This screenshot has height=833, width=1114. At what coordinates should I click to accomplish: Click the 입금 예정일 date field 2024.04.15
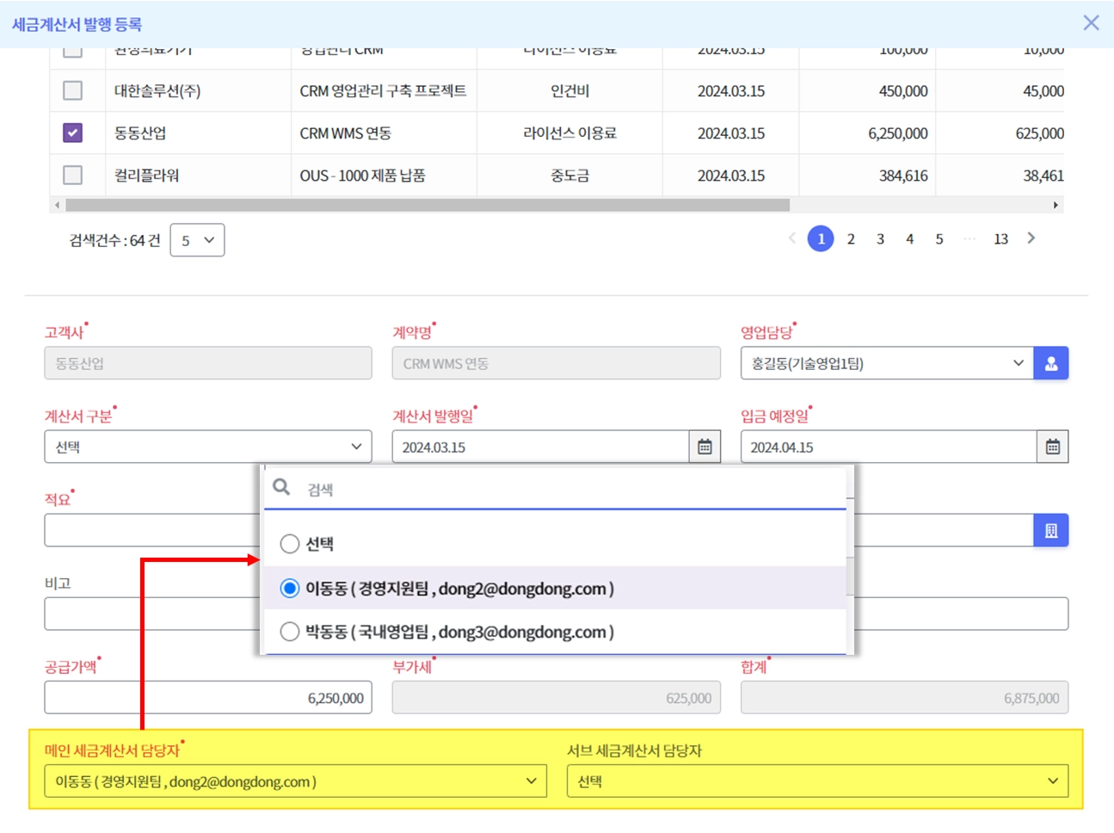[889, 447]
